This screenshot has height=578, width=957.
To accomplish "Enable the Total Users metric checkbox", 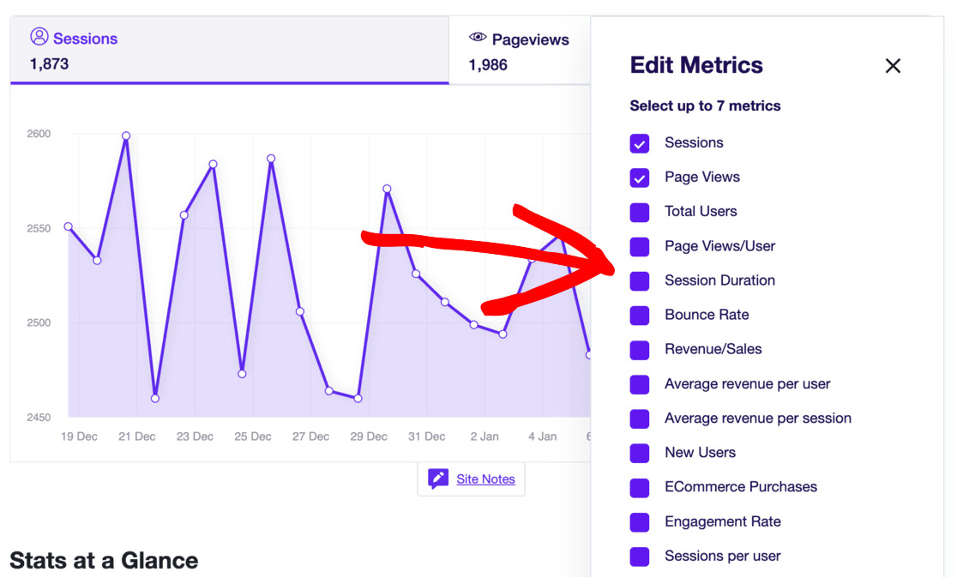I will click(x=640, y=213).
